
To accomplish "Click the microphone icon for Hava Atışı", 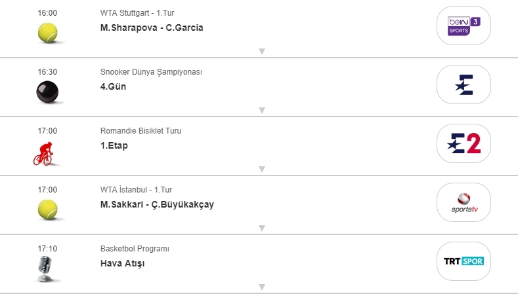I will pyautogui.click(x=45, y=268).
